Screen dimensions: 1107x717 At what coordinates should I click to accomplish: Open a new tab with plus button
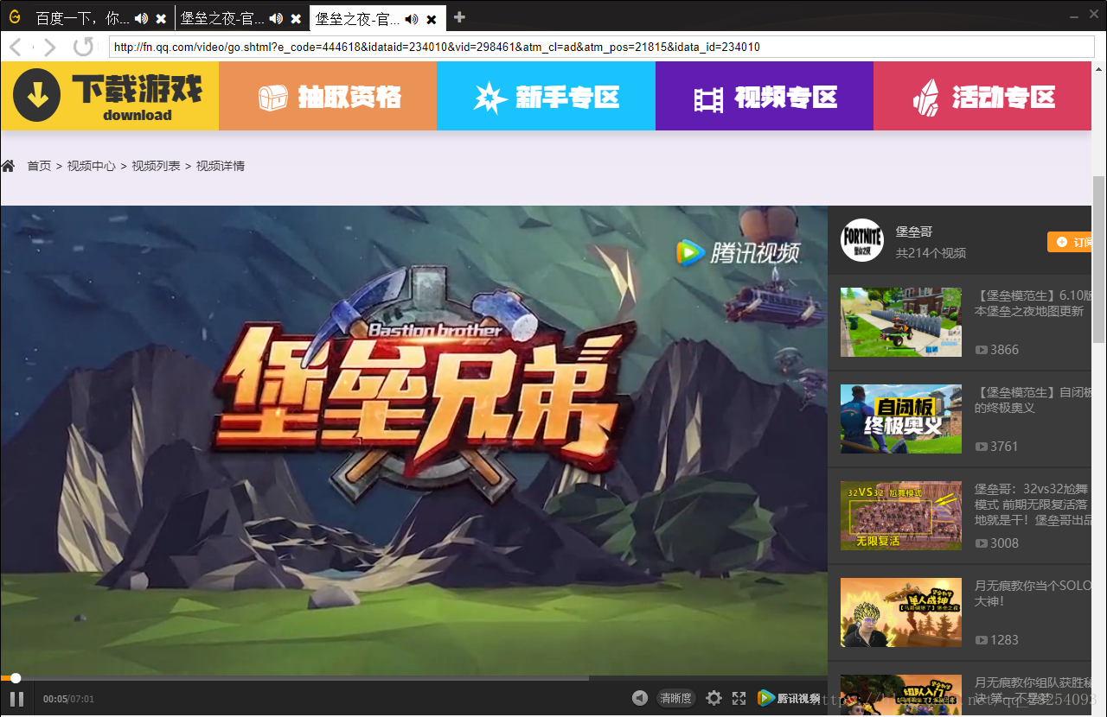459,17
